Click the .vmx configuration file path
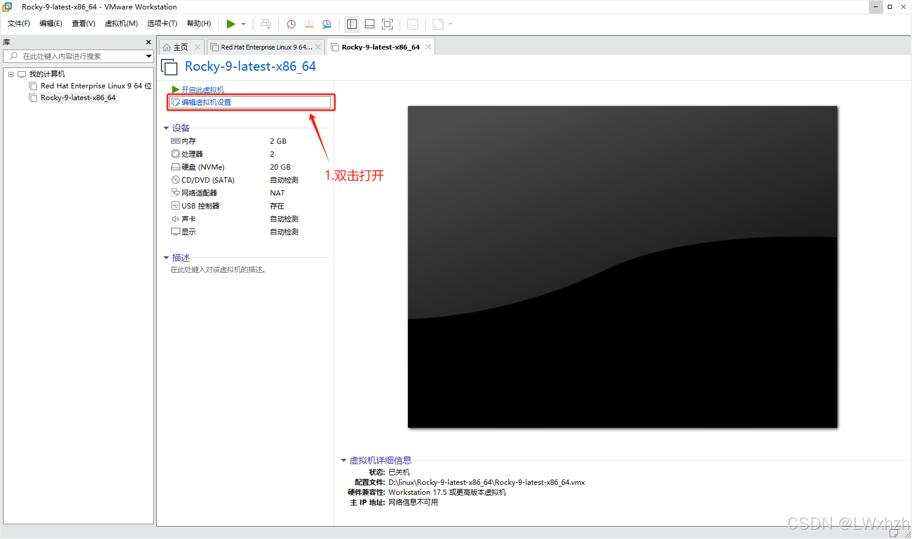This screenshot has height=539, width=912. pyautogui.click(x=486, y=482)
